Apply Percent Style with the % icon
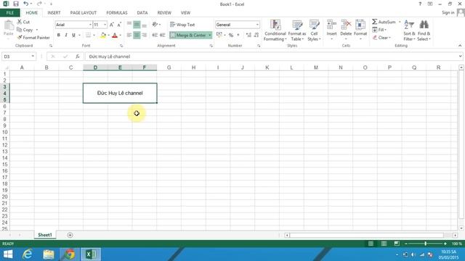Screen dimensions: 465x261 click(231, 35)
